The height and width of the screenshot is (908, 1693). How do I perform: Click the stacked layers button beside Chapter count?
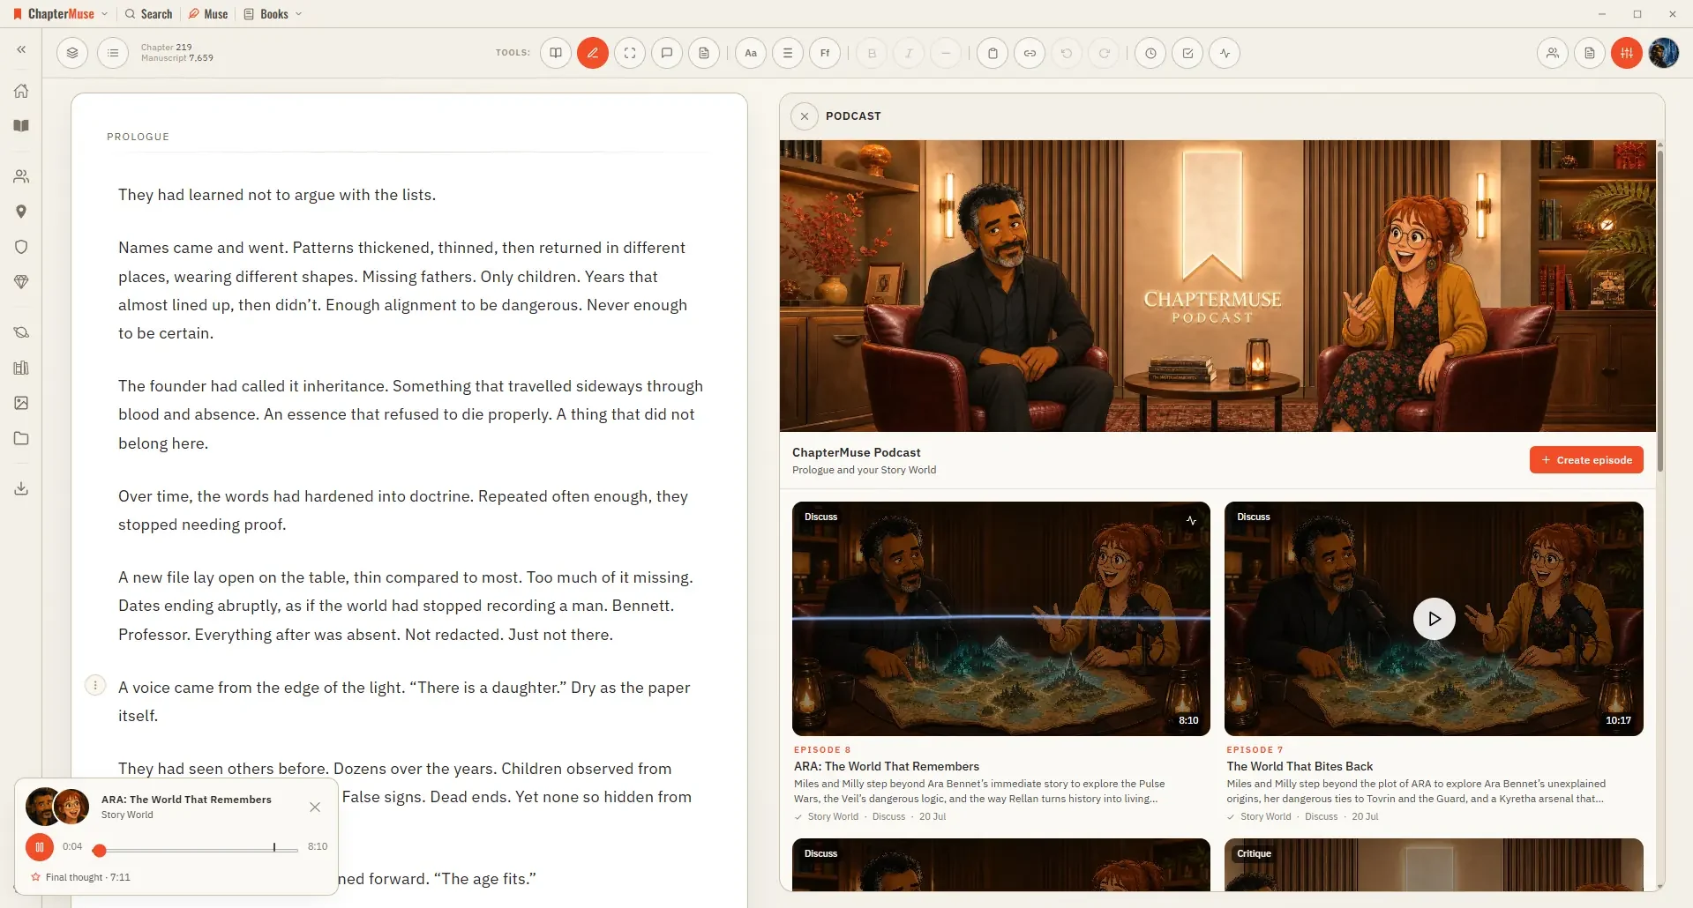(x=72, y=53)
